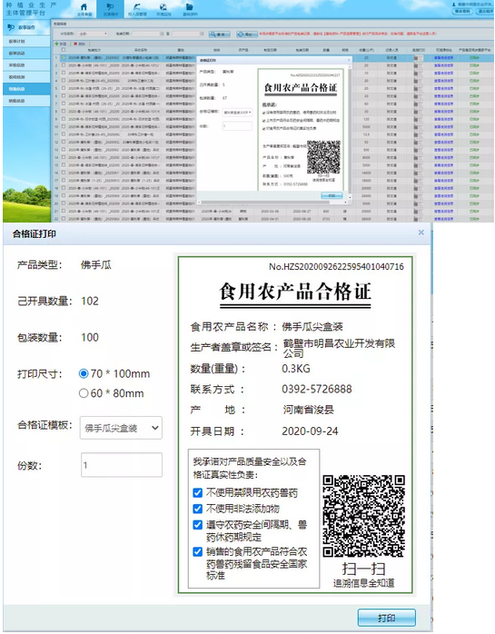Open the 合格证模板 dropdown showing 佛手瓜尖盒装
The width and height of the screenshot is (495, 634).
(x=121, y=428)
